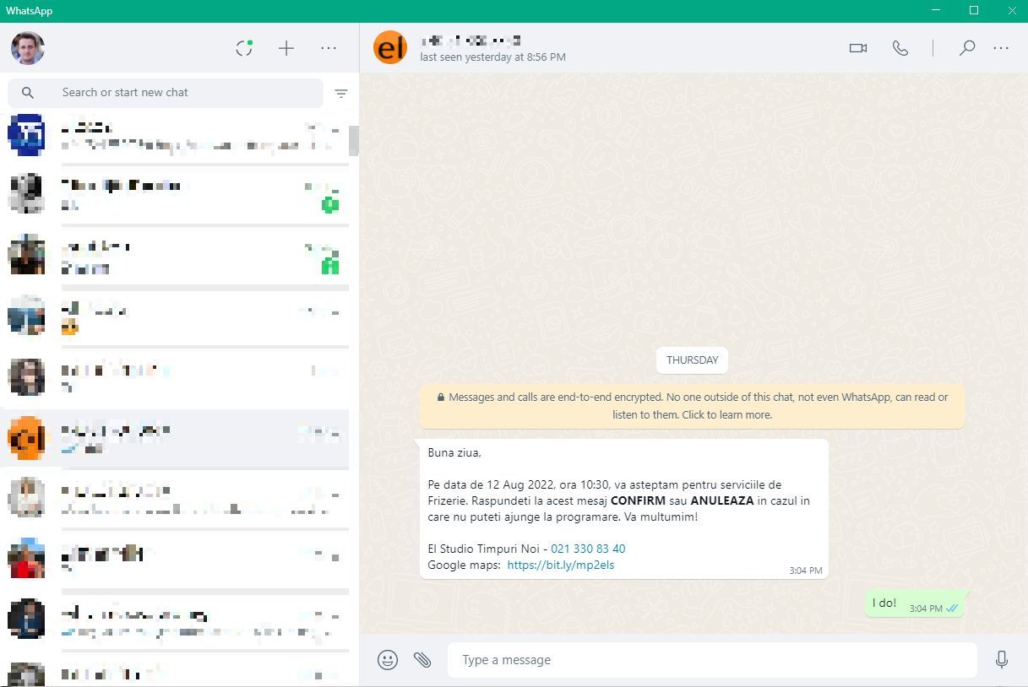Click the THURSDAY date label
Image resolution: width=1028 pixels, height=687 pixels.
(692, 360)
